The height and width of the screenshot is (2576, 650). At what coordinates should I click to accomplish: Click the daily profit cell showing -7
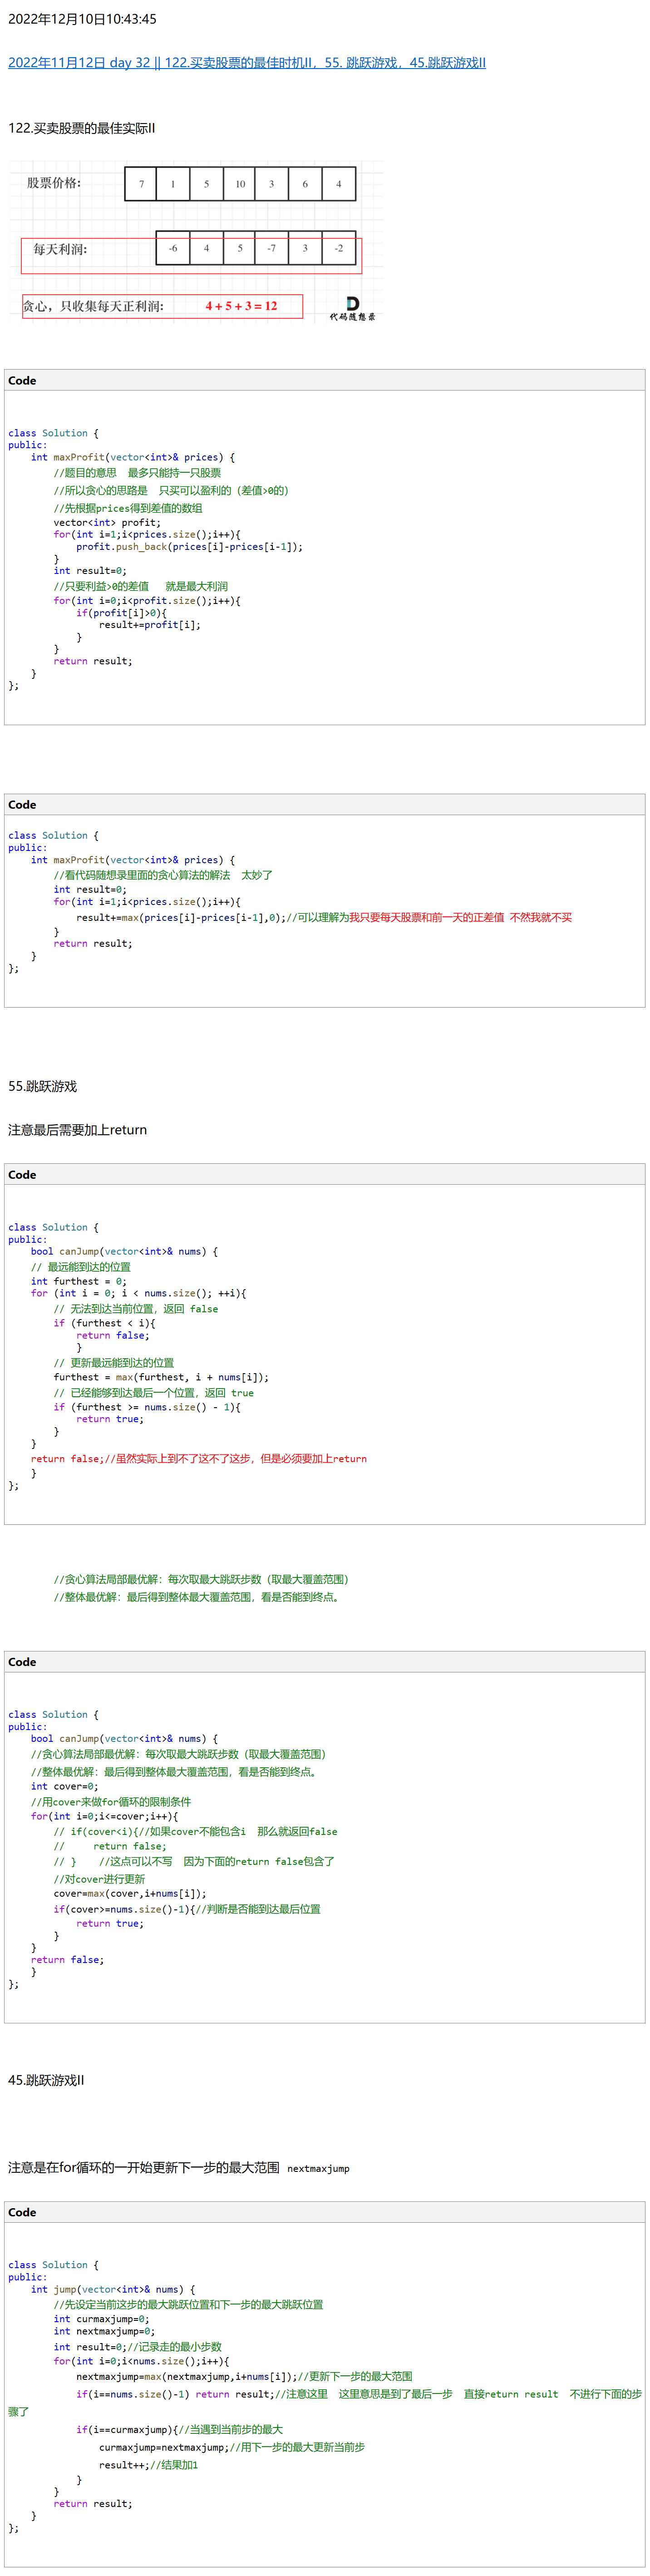click(x=272, y=248)
